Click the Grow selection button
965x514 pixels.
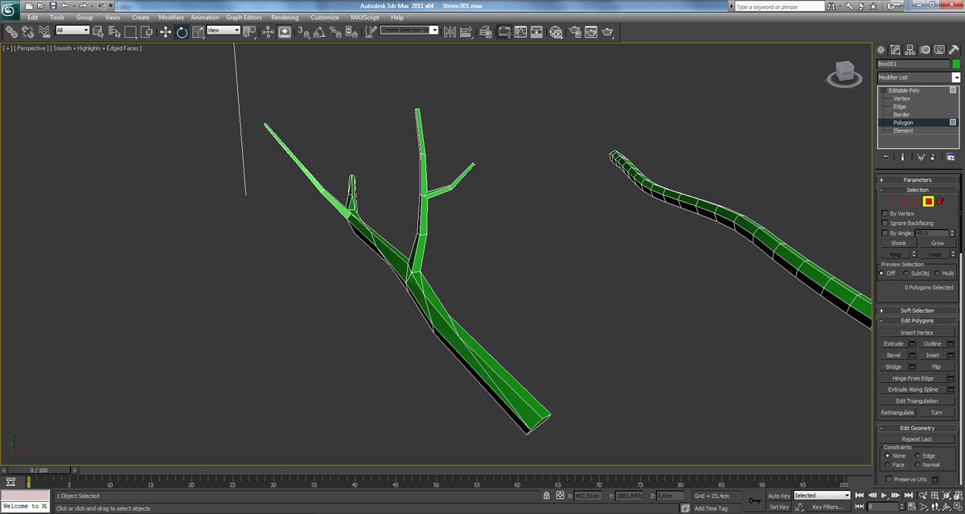[938, 243]
